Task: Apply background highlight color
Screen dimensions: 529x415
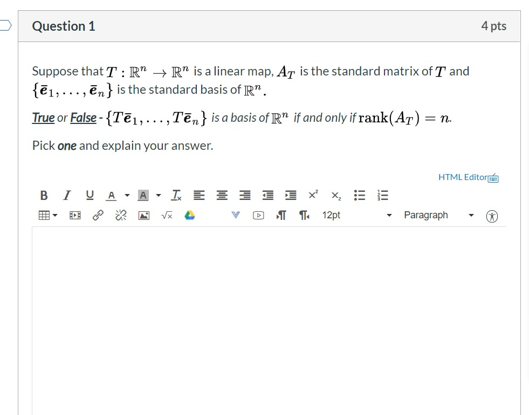Action: click(143, 195)
